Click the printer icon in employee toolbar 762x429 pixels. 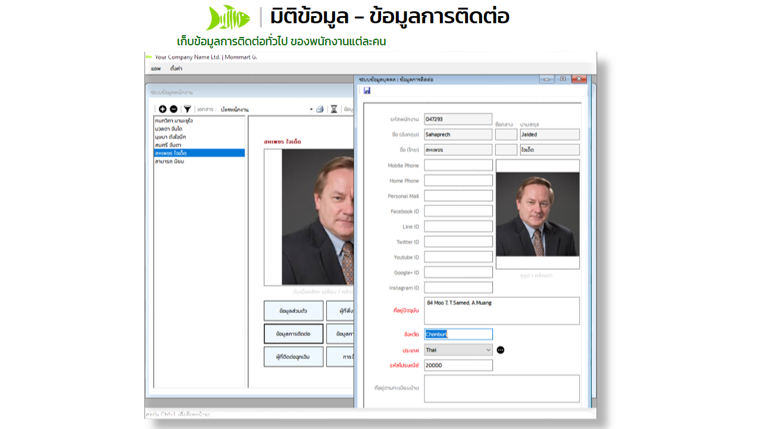(x=320, y=109)
